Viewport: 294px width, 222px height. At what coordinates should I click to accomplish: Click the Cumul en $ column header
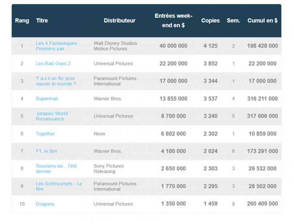tap(262, 20)
